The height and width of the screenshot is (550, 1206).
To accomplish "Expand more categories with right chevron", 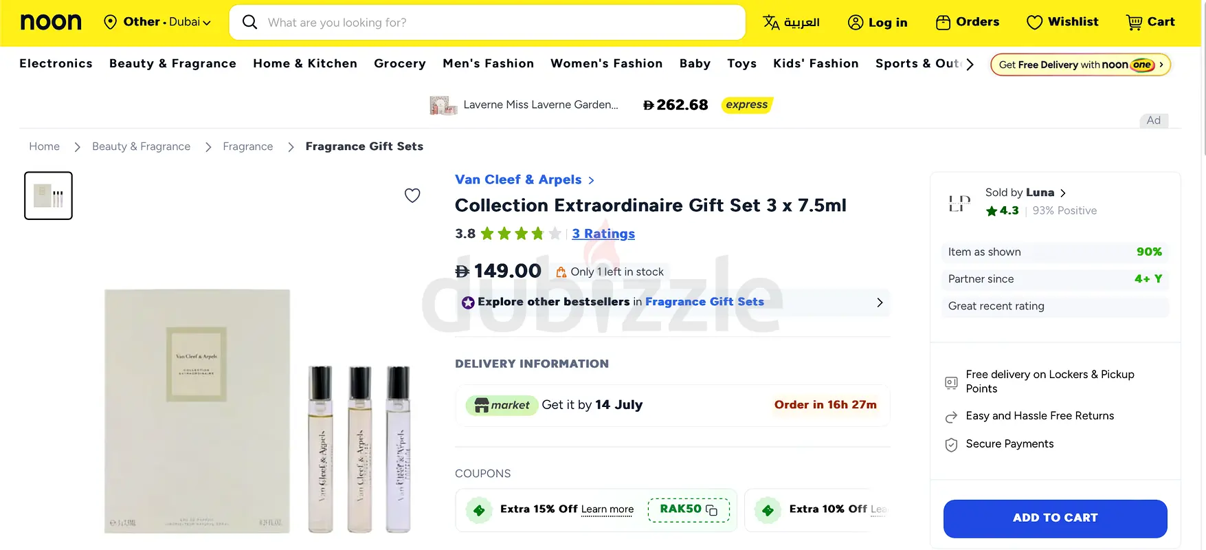I will click(970, 65).
